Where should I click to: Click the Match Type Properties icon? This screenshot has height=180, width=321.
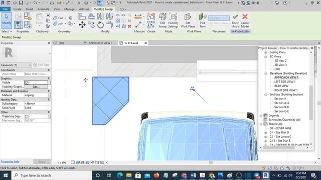click(x=48, y=26)
